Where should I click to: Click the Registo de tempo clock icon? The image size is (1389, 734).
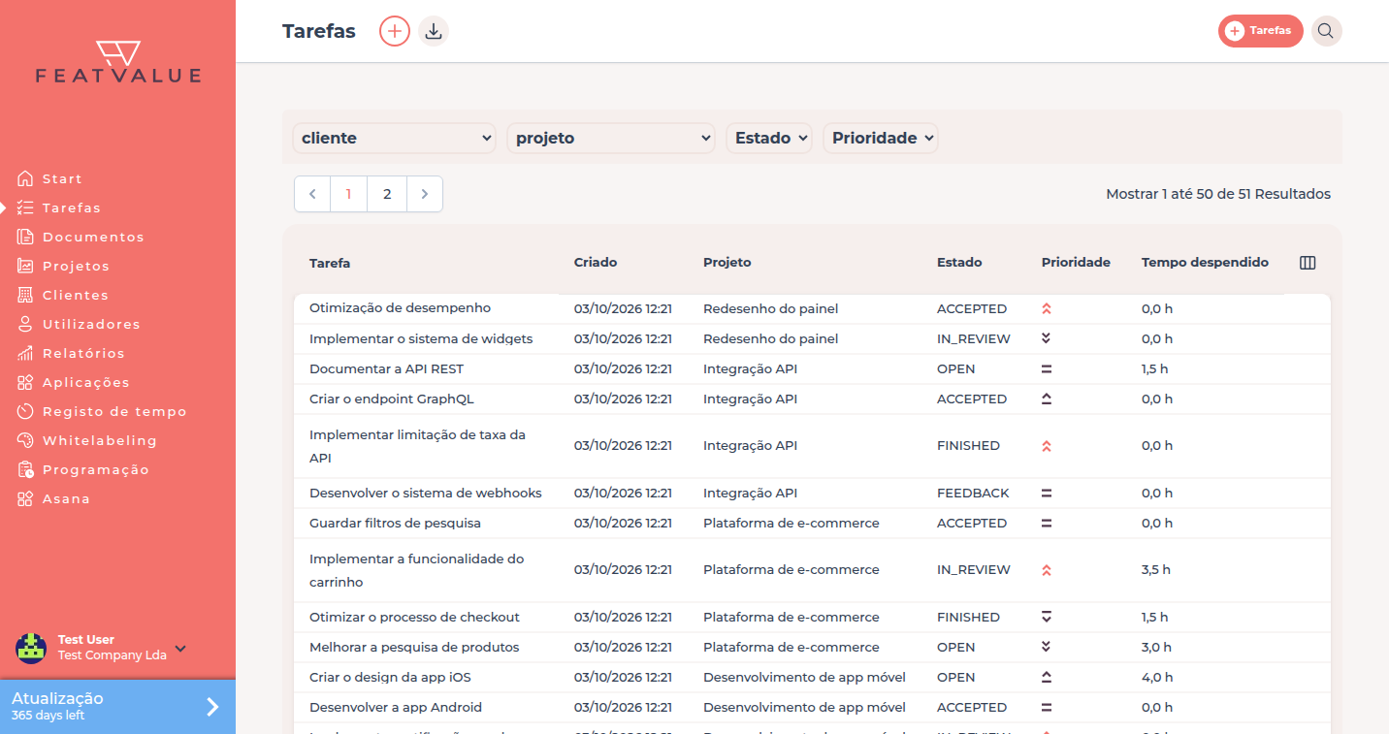click(x=25, y=411)
